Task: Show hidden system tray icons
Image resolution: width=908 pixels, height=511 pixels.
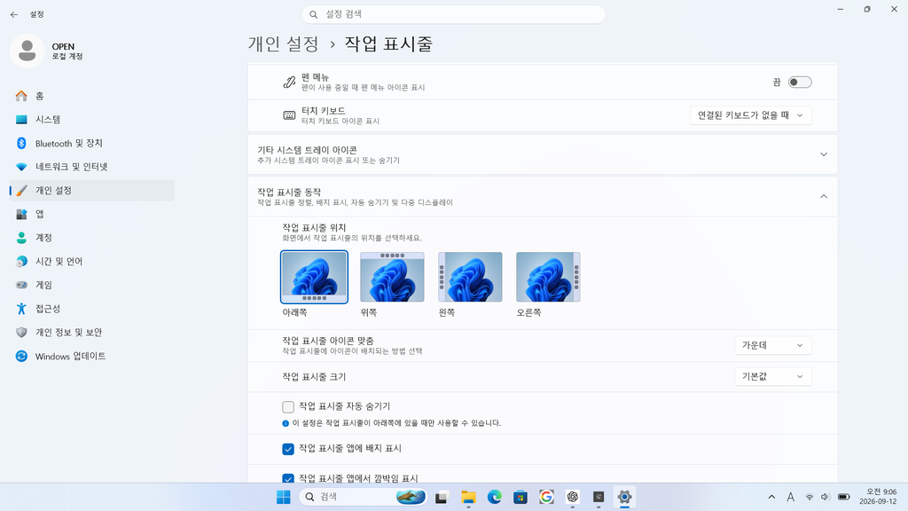Action: [771, 497]
